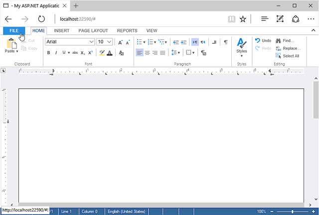The width and height of the screenshot is (319, 215).
Task: Open the browser Hub icon
Action: [265, 19]
